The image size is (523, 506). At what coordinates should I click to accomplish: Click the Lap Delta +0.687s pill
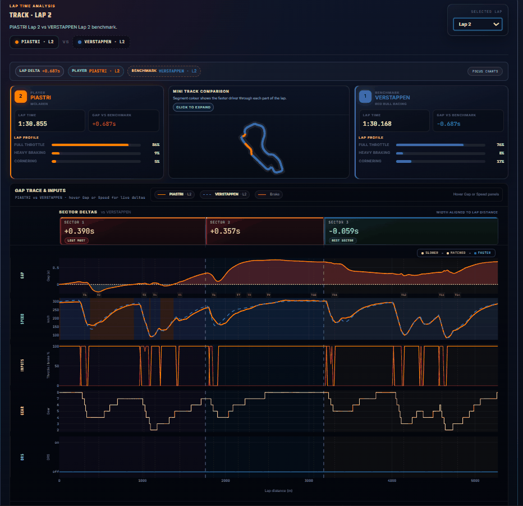pos(39,71)
